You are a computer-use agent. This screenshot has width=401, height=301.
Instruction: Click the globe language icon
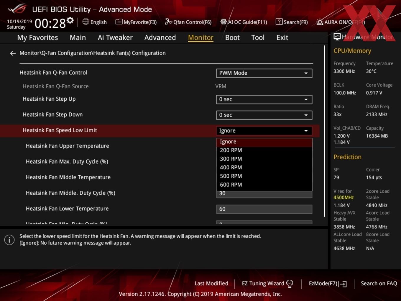86,22
